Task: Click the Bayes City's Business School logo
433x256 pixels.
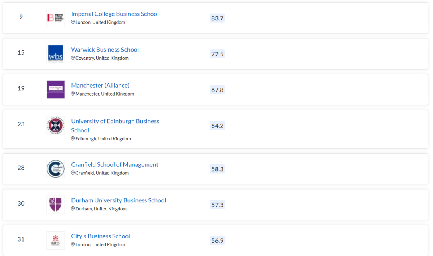Action: click(55, 240)
